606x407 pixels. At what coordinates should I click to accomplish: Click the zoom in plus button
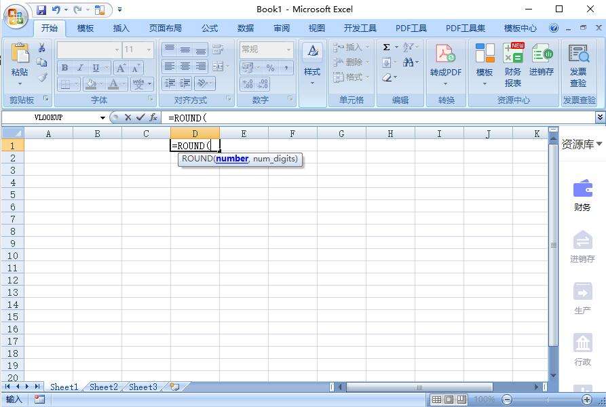(587, 400)
